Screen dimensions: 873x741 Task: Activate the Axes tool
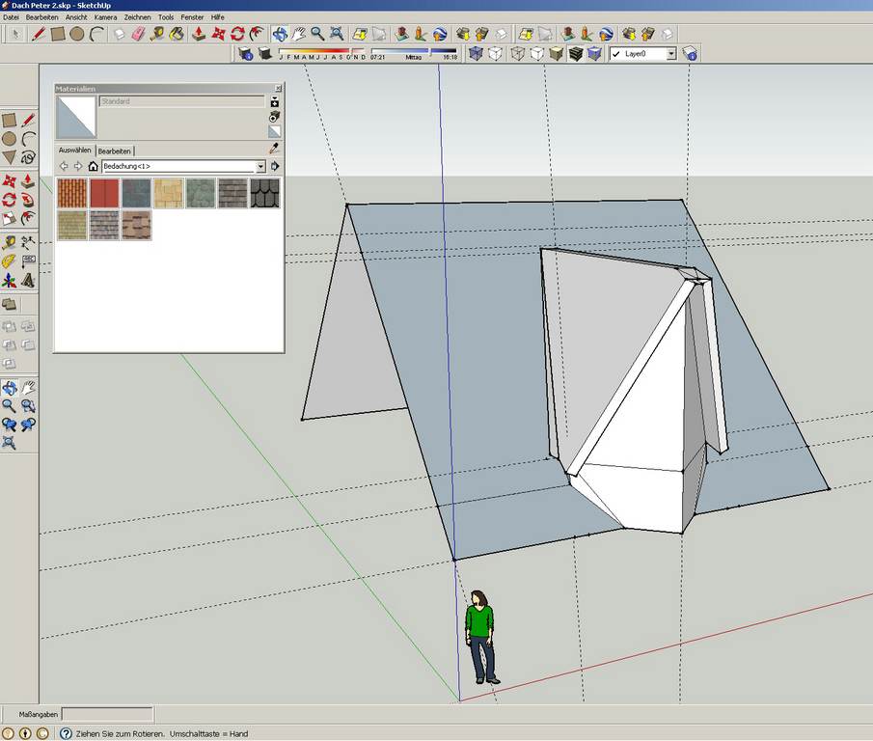(10, 280)
